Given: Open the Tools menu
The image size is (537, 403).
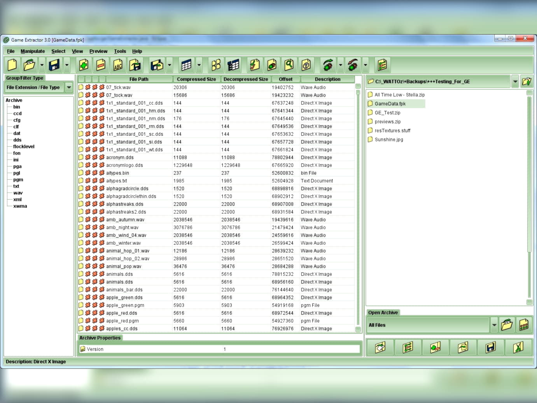Looking at the screenshot, I should point(120,51).
